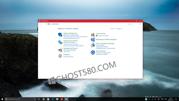Click the ENG language indicator in tray
179x101 pixels.
[166, 99]
